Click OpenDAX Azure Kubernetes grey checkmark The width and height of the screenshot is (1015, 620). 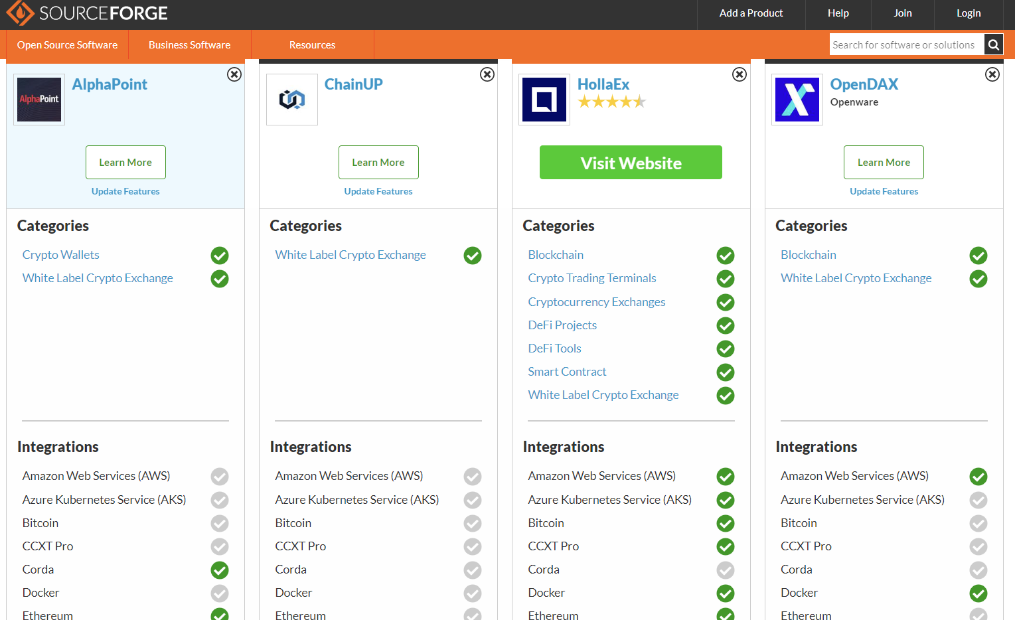click(x=978, y=500)
